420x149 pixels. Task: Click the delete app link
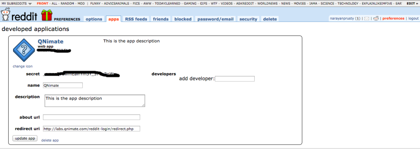click(50, 140)
